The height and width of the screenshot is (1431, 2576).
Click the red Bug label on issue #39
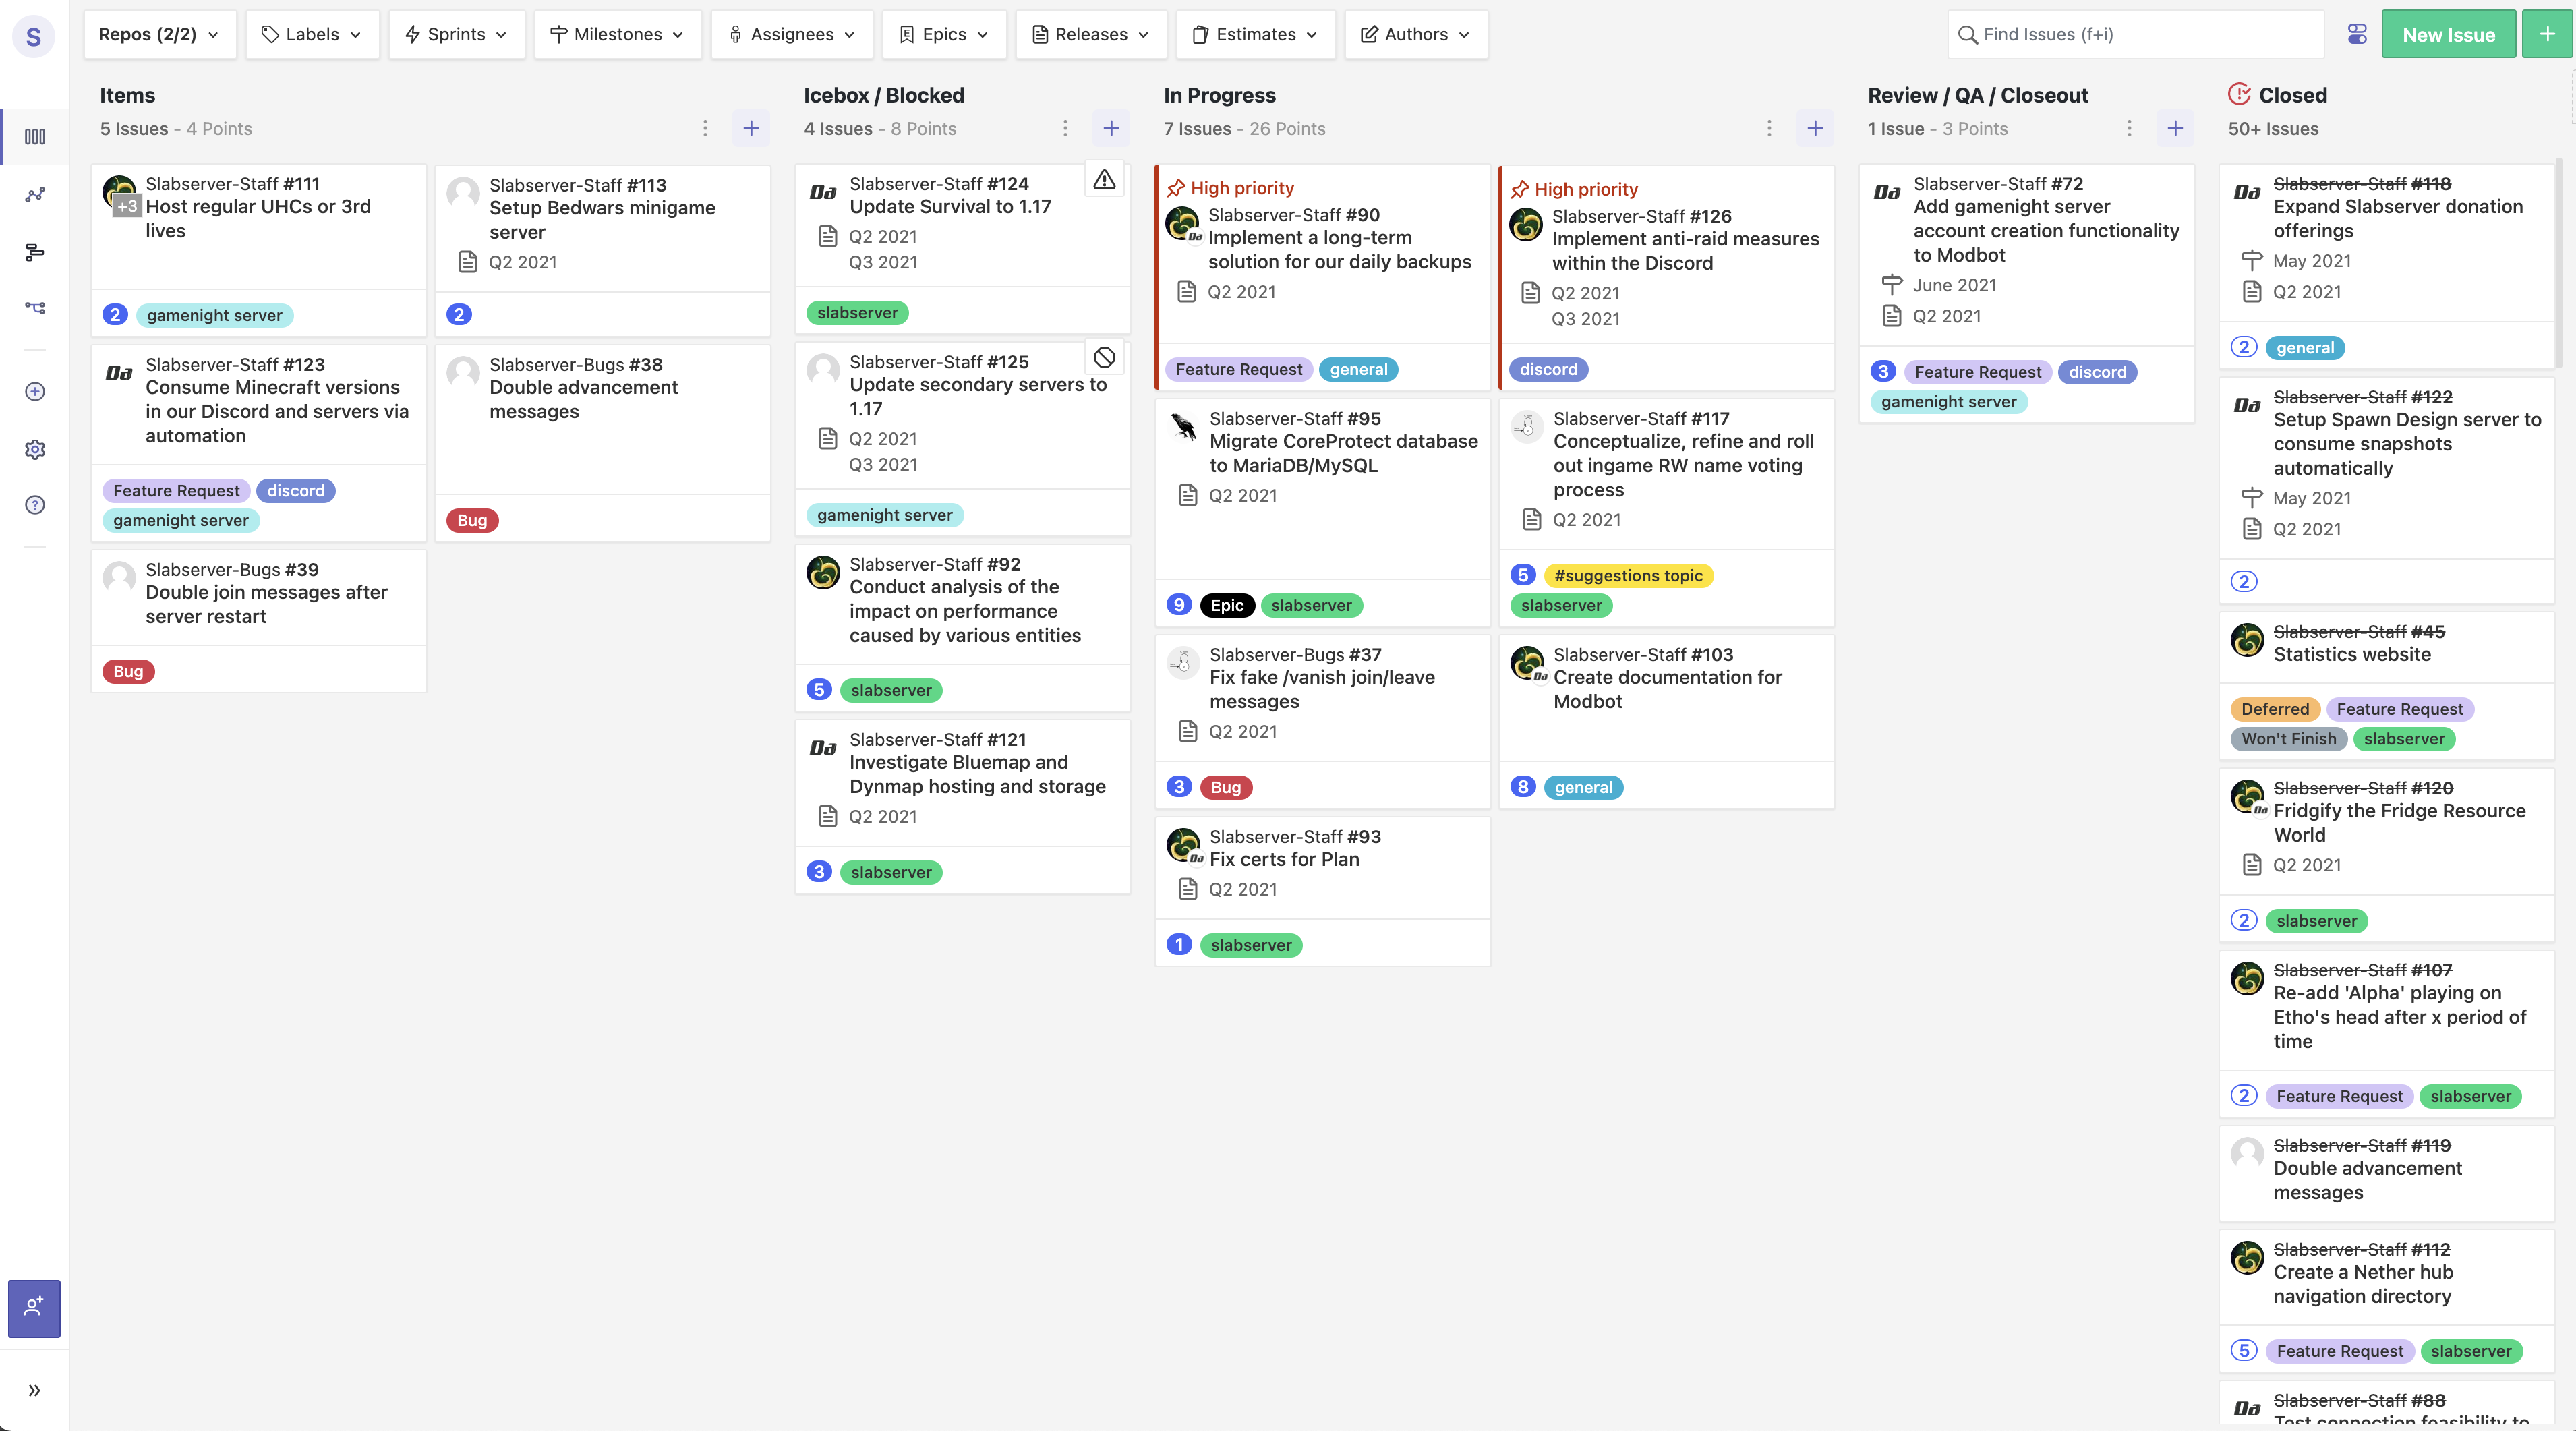point(128,671)
